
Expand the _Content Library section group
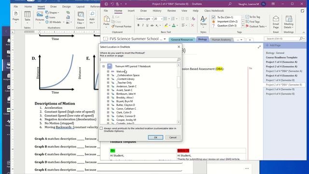click(108, 79)
